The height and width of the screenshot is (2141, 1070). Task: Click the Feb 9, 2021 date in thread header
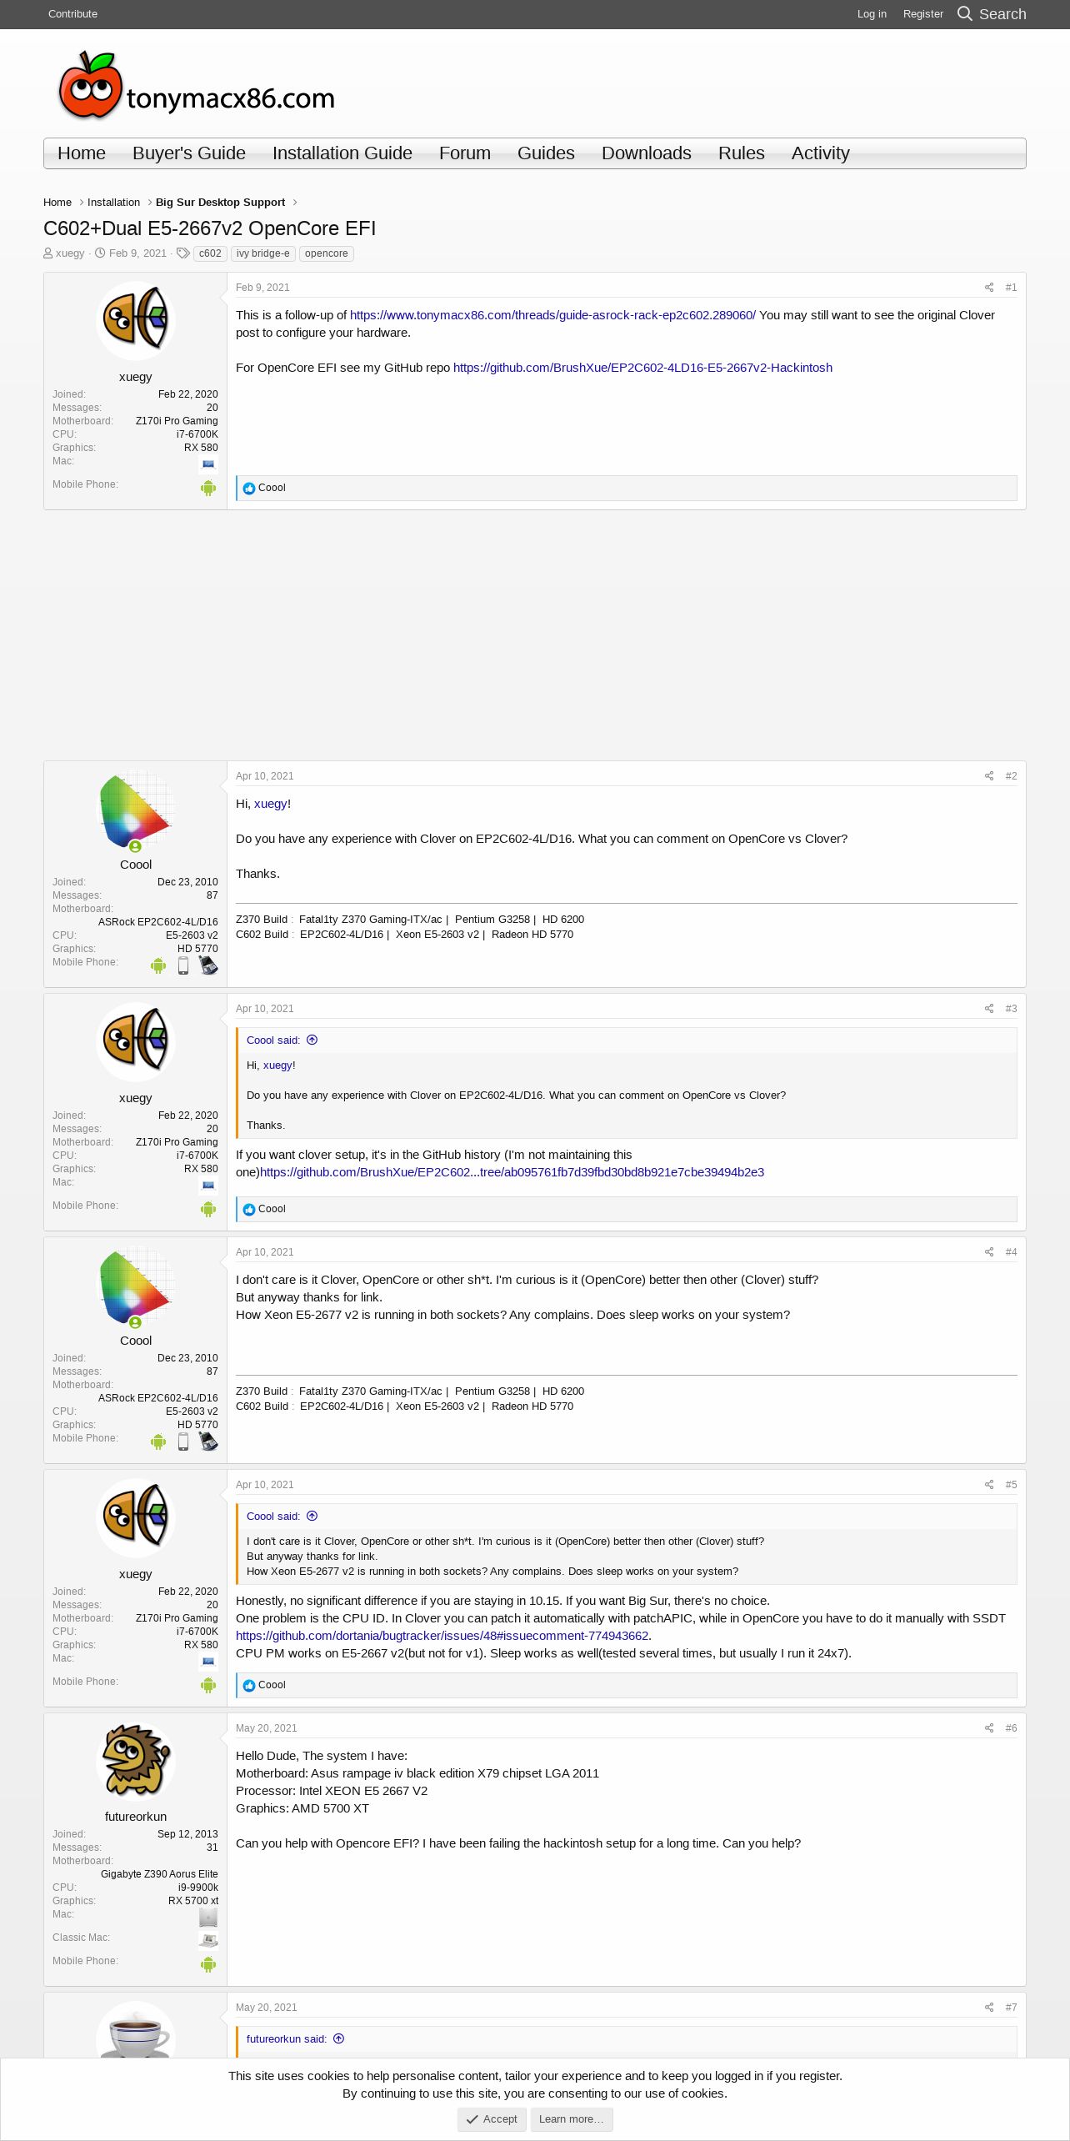pyautogui.click(x=137, y=253)
